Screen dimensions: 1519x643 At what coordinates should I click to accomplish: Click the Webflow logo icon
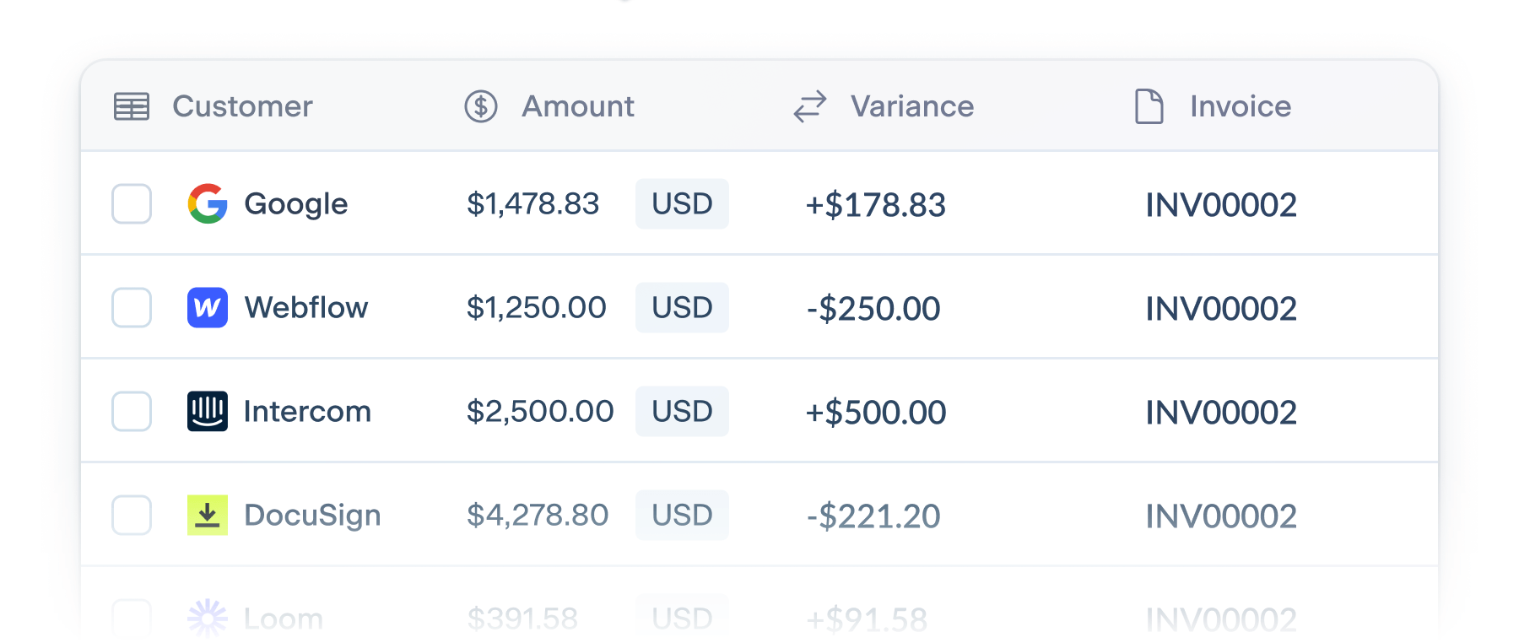click(208, 307)
